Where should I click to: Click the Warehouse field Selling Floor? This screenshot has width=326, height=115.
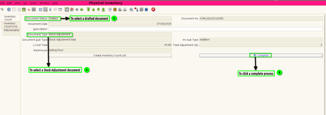110,50
